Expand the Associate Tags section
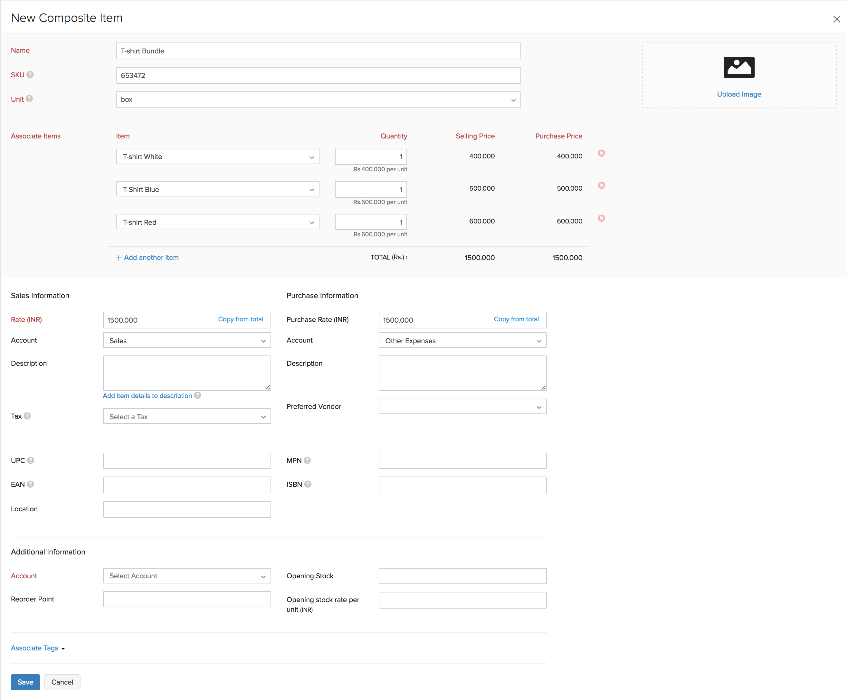The height and width of the screenshot is (700, 847). click(x=37, y=648)
